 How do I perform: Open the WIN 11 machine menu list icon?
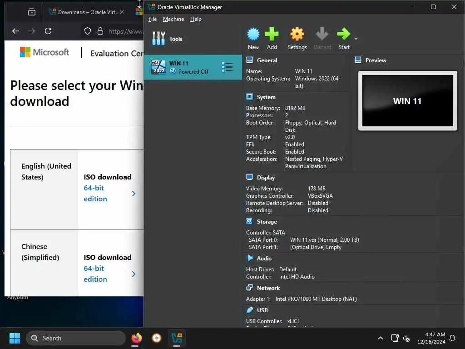228,67
